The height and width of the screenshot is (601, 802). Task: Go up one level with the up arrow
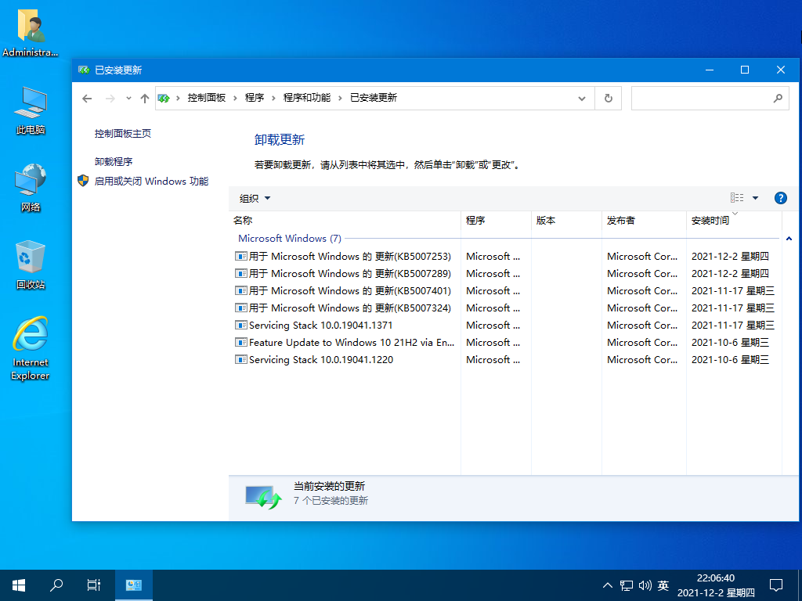[x=145, y=98]
